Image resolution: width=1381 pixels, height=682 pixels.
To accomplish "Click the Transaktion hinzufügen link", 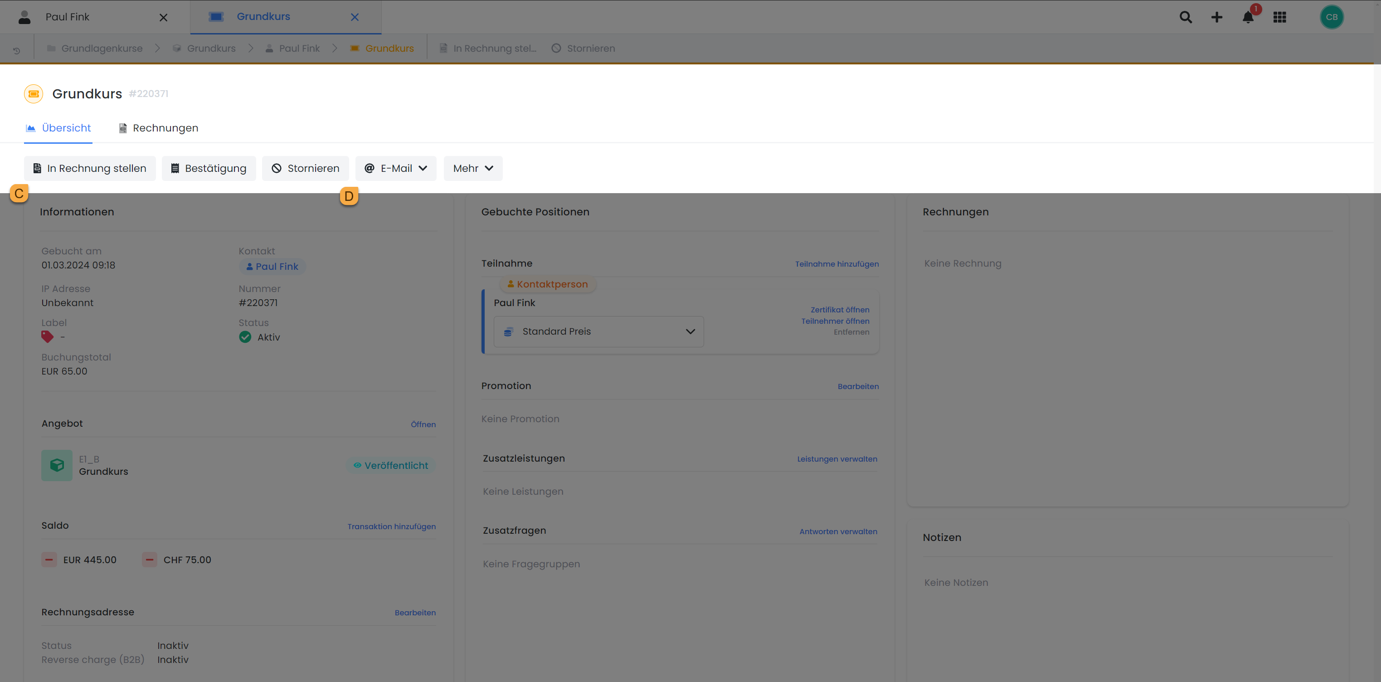I will tap(391, 526).
